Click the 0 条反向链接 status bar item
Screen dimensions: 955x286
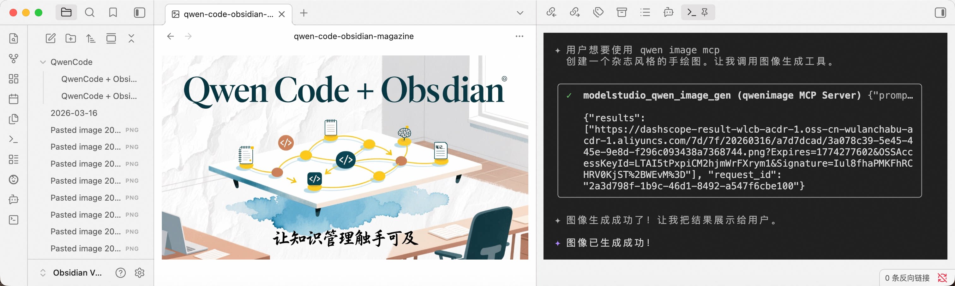coord(907,278)
